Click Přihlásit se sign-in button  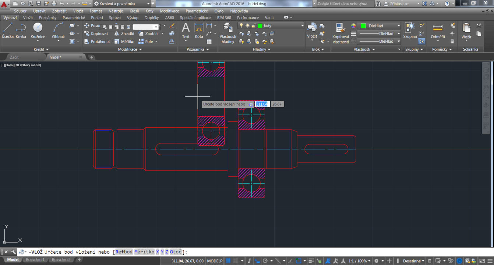coord(399,4)
